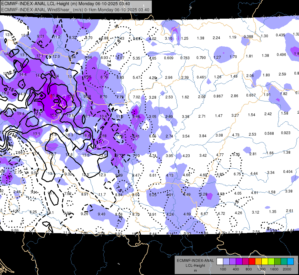Click the white legend color swatch

(220, 262)
